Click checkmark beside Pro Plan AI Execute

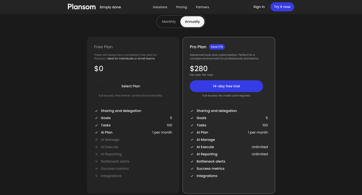pos(192,147)
